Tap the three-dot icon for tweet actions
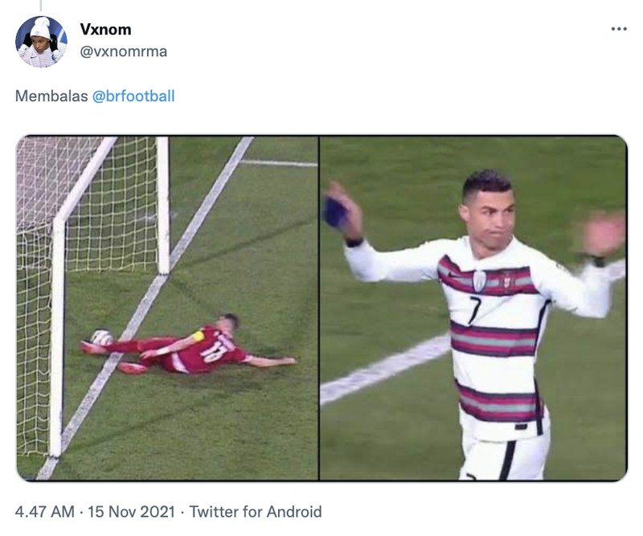The image size is (643, 536). [x=617, y=29]
